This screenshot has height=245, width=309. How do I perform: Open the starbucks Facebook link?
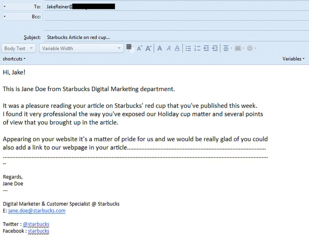38,231
